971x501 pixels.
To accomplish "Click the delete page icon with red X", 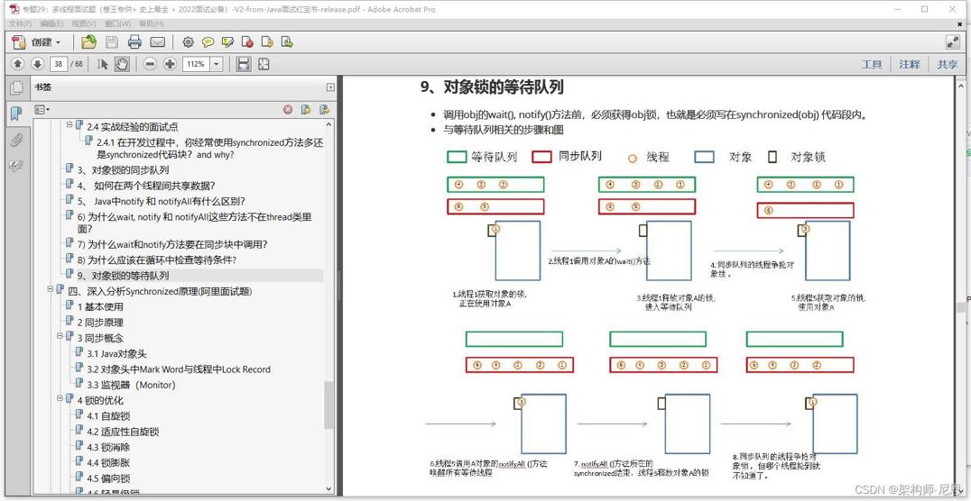I will (247, 42).
